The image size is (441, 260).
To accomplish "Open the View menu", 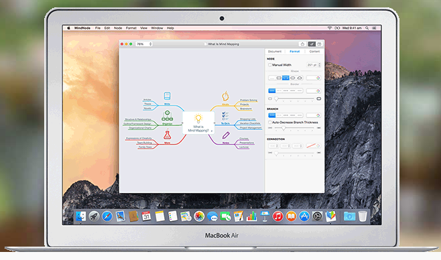I will tap(143, 28).
